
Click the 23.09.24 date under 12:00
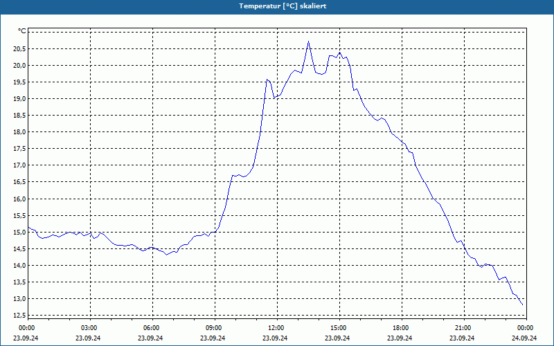pyautogui.click(x=275, y=338)
